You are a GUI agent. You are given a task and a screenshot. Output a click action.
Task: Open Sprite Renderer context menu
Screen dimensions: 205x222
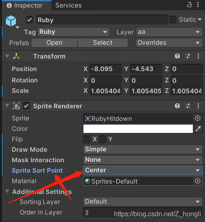click(198, 106)
